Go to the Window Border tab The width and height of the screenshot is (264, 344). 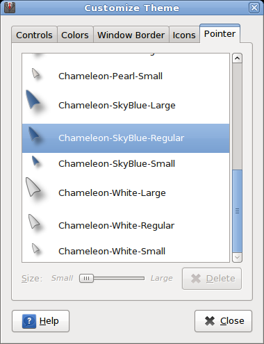[x=131, y=35]
